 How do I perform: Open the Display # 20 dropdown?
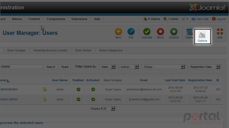tap(109, 109)
